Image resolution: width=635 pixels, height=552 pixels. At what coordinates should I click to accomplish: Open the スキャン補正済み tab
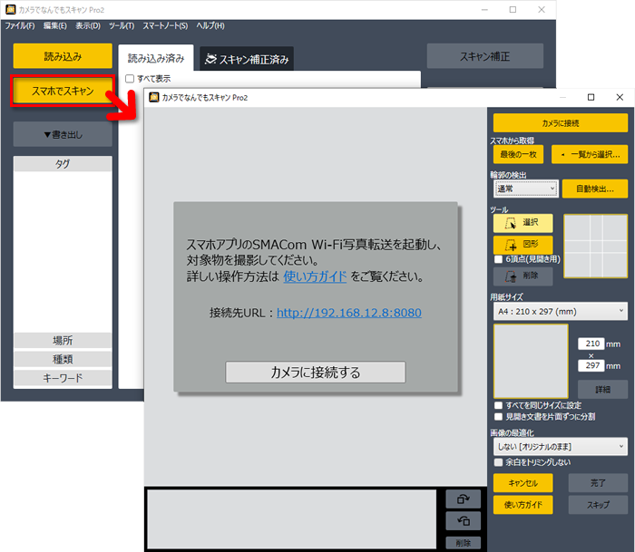tap(247, 59)
